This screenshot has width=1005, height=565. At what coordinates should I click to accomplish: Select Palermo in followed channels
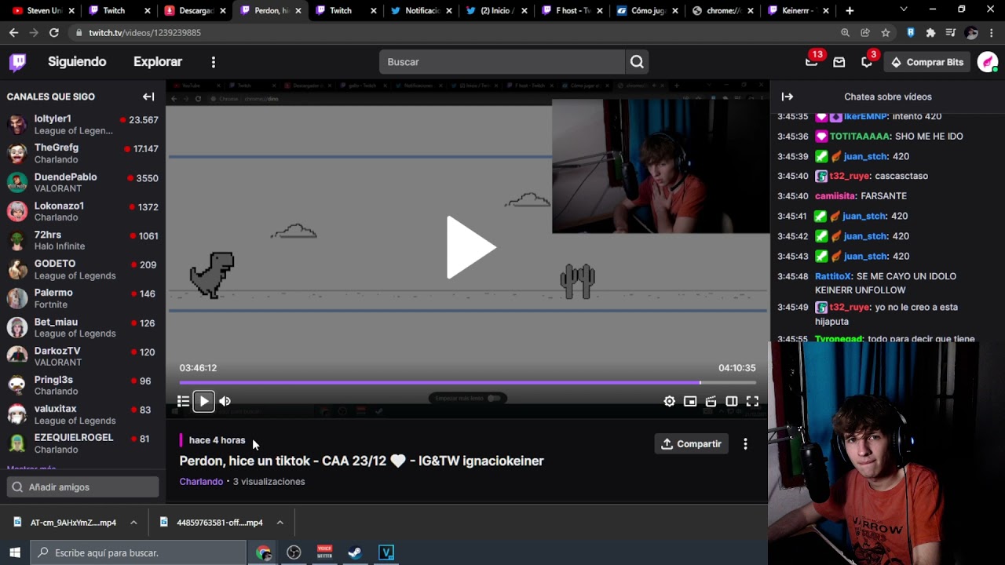[x=82, y=299]
